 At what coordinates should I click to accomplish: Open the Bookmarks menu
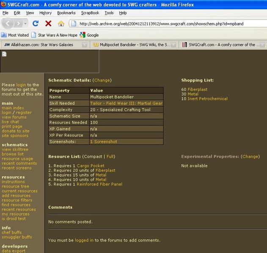(66, 13)
